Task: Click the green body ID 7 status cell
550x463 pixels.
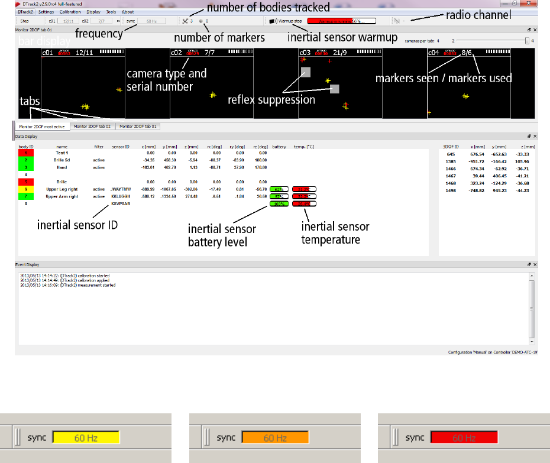Action: (26, 196)
